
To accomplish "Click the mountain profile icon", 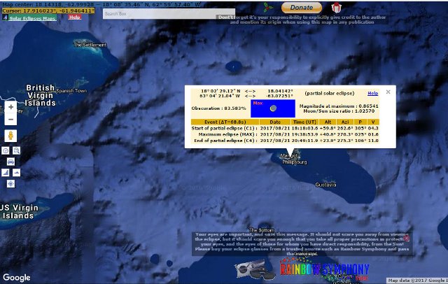I will (x=16, y=173).
